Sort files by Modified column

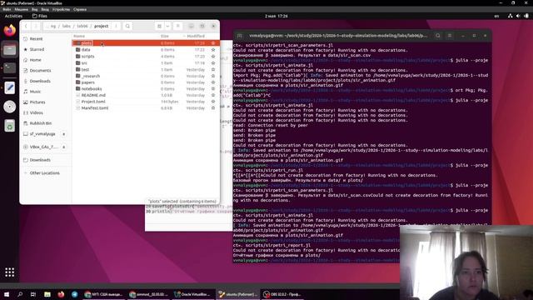(x=196, y=36)
